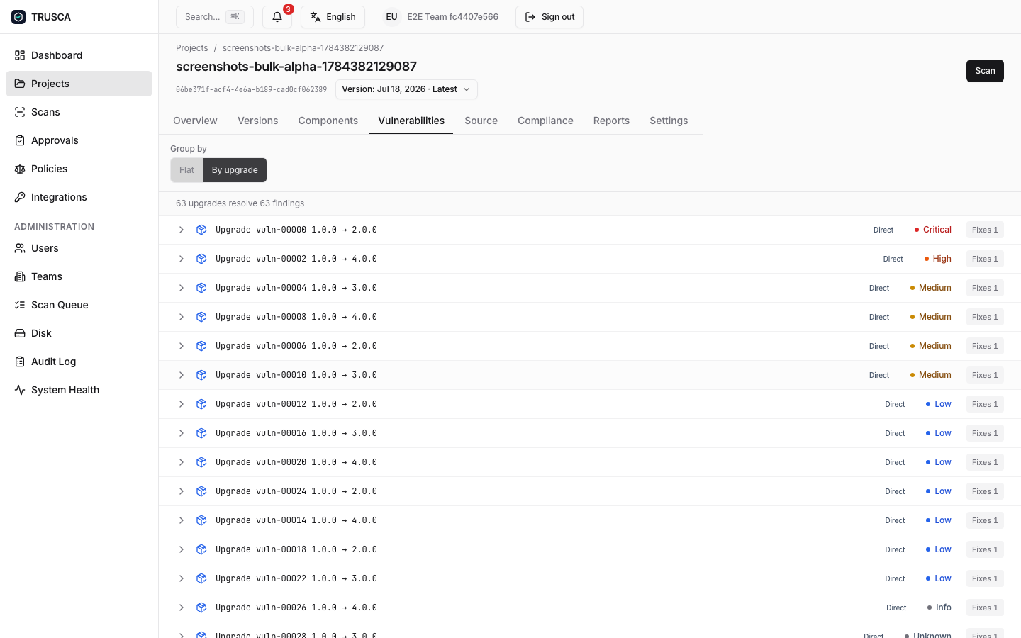This screenshot has height=638, width=1021.
Task: Click package icon of vuln-00020 row
Action: (201, 462)
